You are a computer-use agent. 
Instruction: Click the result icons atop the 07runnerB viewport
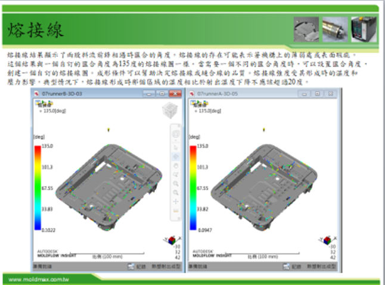[x=43, y=104]
